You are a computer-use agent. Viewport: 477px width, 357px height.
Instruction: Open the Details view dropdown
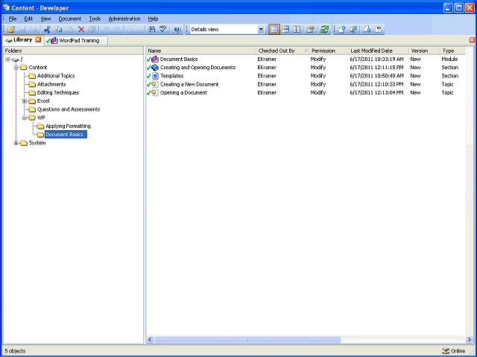pyautogui.click(x=261, y=30)
